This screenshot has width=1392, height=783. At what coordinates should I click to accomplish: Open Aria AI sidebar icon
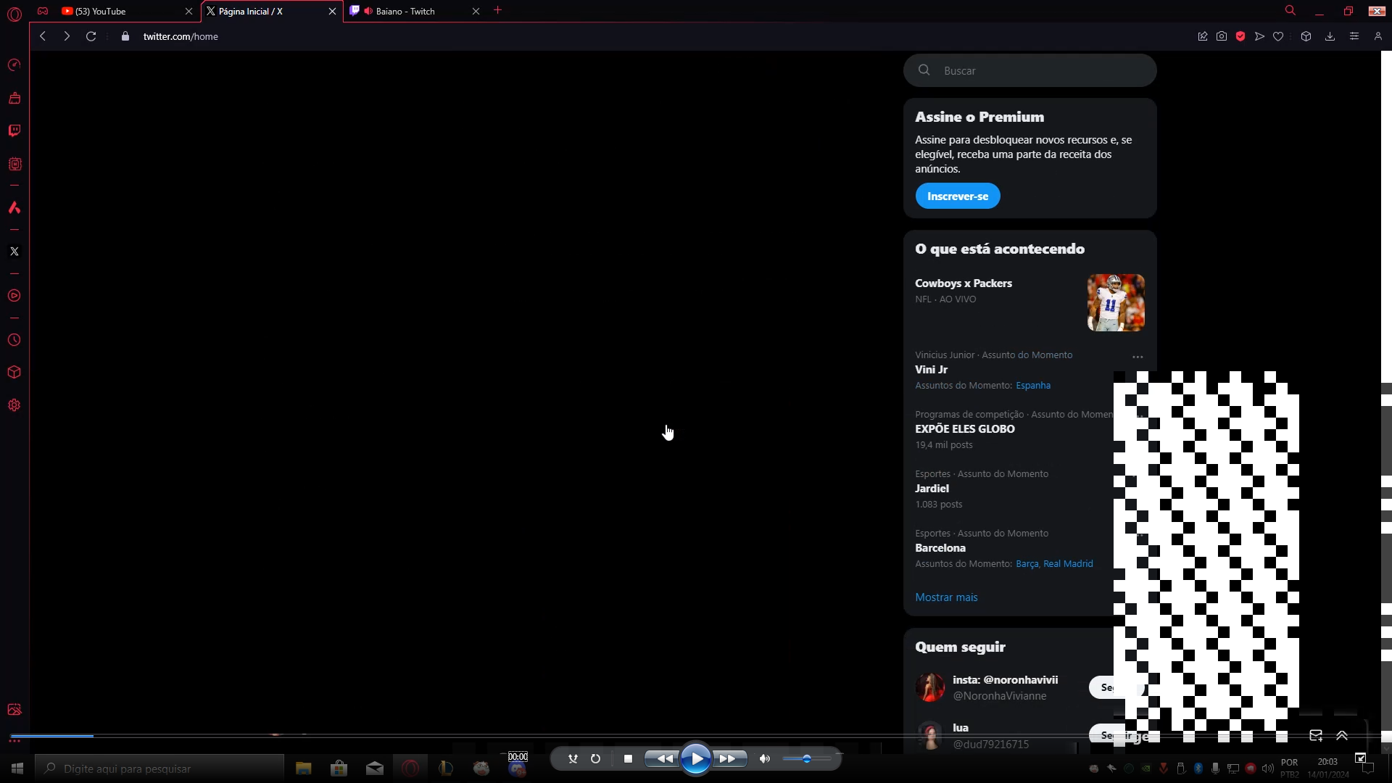pos(14,207)
